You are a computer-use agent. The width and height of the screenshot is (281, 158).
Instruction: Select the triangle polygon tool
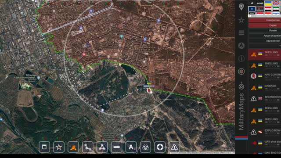pos(102,147)
